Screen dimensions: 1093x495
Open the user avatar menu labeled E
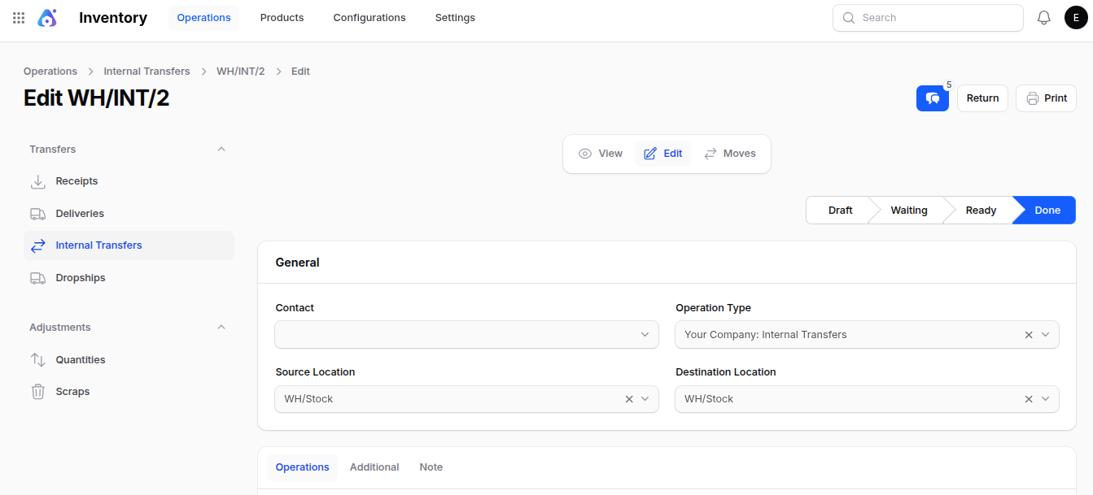1076,18
